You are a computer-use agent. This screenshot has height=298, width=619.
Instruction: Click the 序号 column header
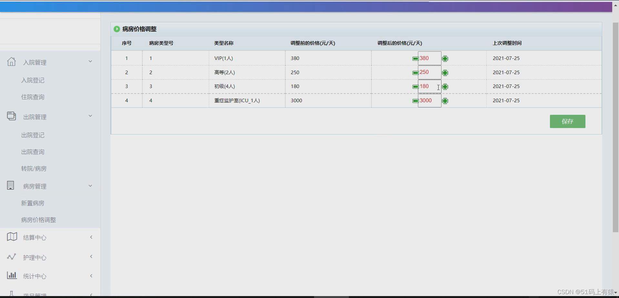[127, 43]
